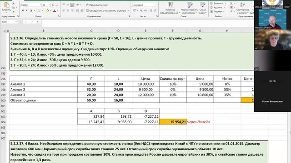Click cell with 198,72 under B
This screenshot has height=163, width=291.
point(118,117)
